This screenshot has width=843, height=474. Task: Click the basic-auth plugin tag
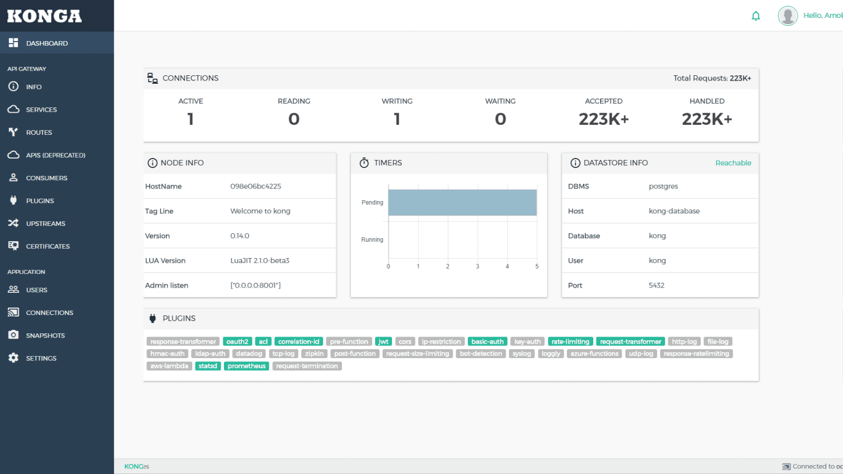coord(487,341)
